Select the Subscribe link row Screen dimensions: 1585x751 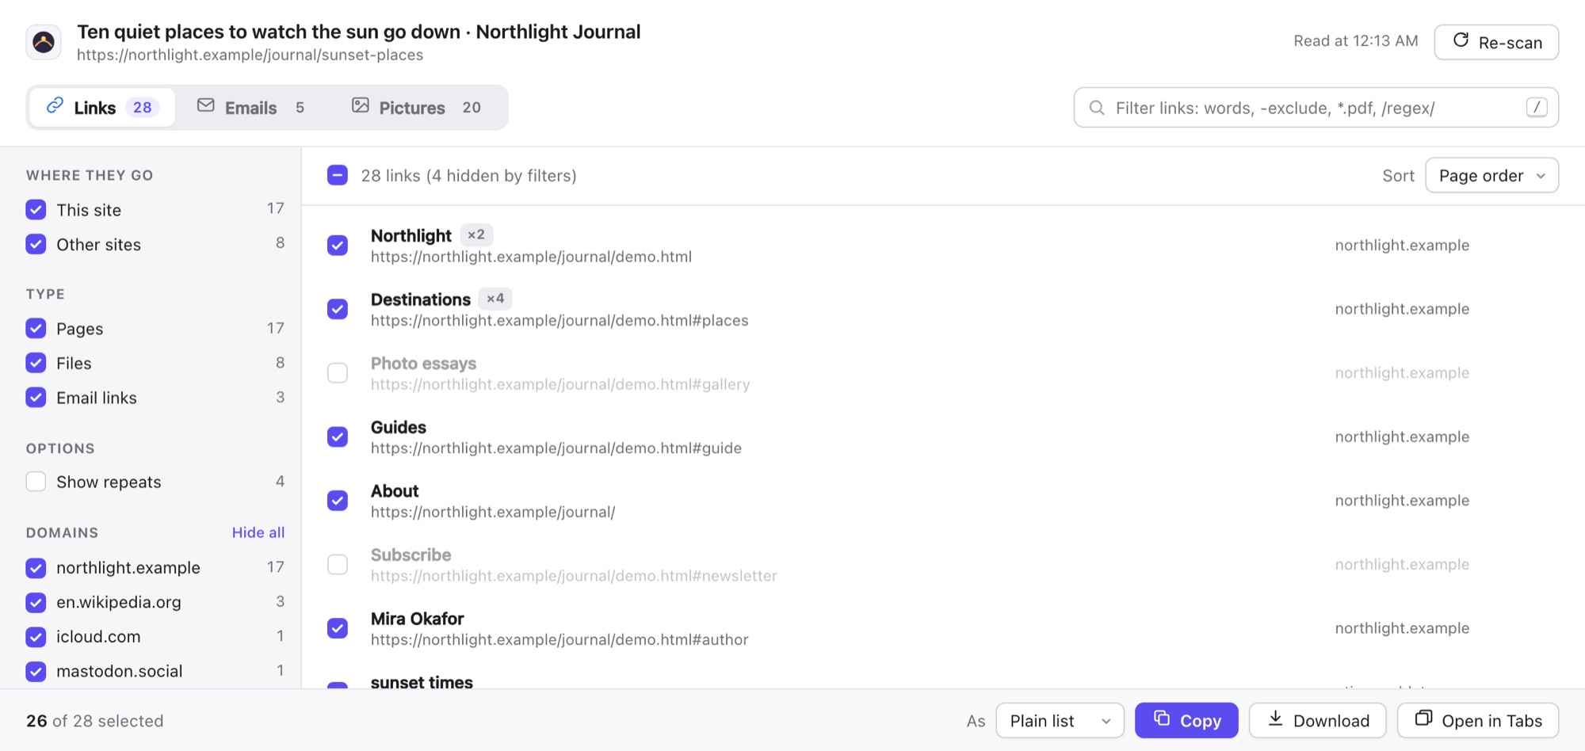(338, 564)
